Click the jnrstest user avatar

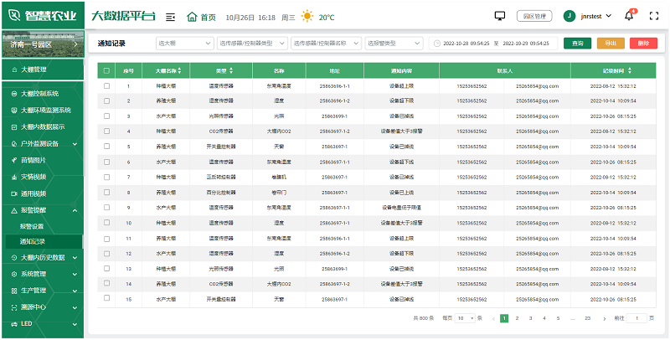coord(569,16)
